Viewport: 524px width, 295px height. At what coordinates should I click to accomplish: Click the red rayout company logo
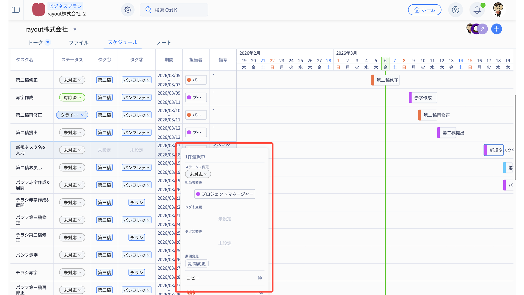click(x=38, y=10)
